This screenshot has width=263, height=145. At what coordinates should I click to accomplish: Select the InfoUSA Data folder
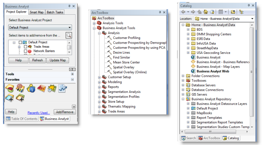click(206, 43)
